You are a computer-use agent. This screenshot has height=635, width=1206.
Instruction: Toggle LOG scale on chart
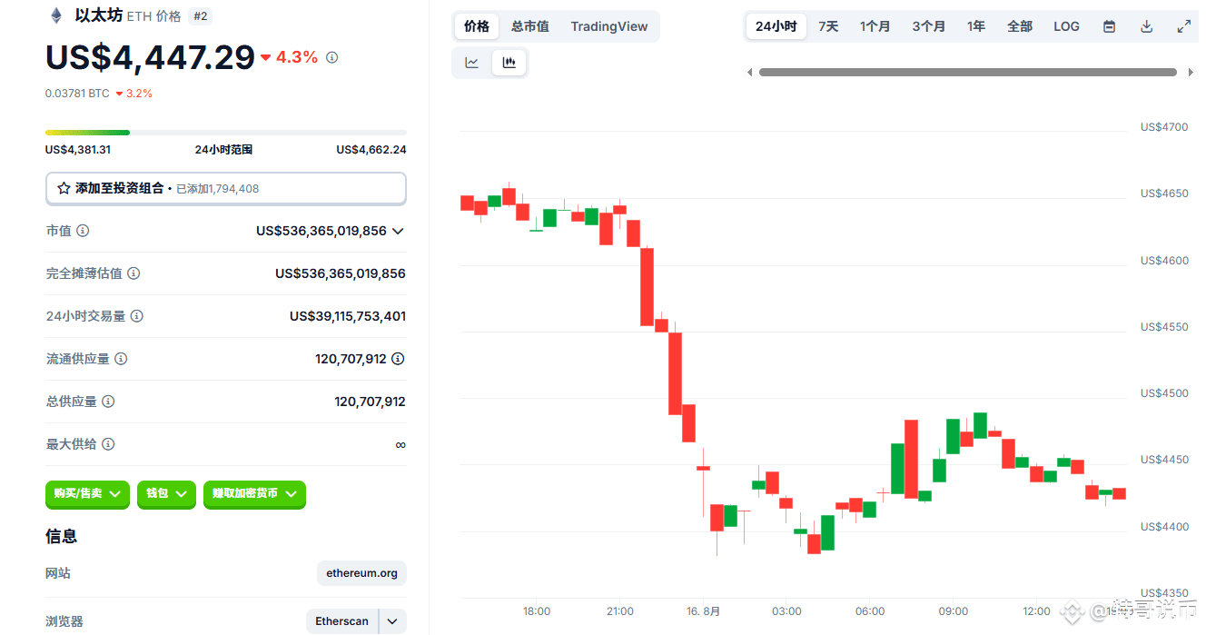click(1067, 26)
